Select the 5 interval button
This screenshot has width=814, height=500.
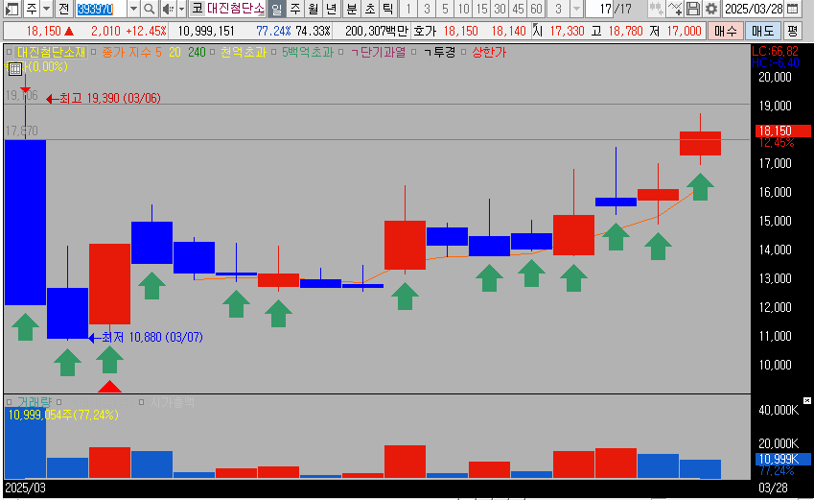pyautogui.click(x=445, y=9)
